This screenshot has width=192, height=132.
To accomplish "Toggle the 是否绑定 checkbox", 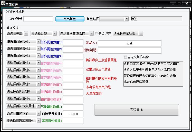I will [97, 33].
